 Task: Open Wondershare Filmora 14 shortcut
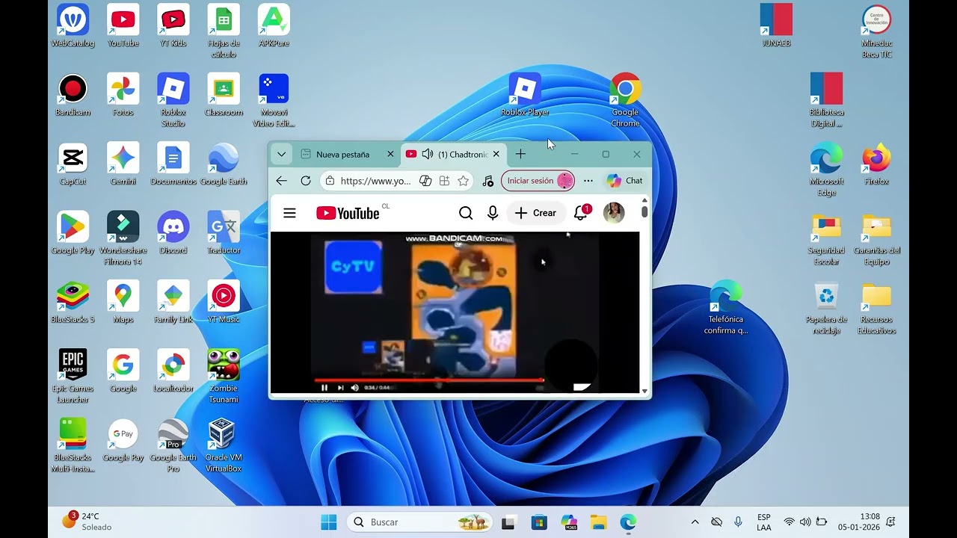click(x=123, y=238)
